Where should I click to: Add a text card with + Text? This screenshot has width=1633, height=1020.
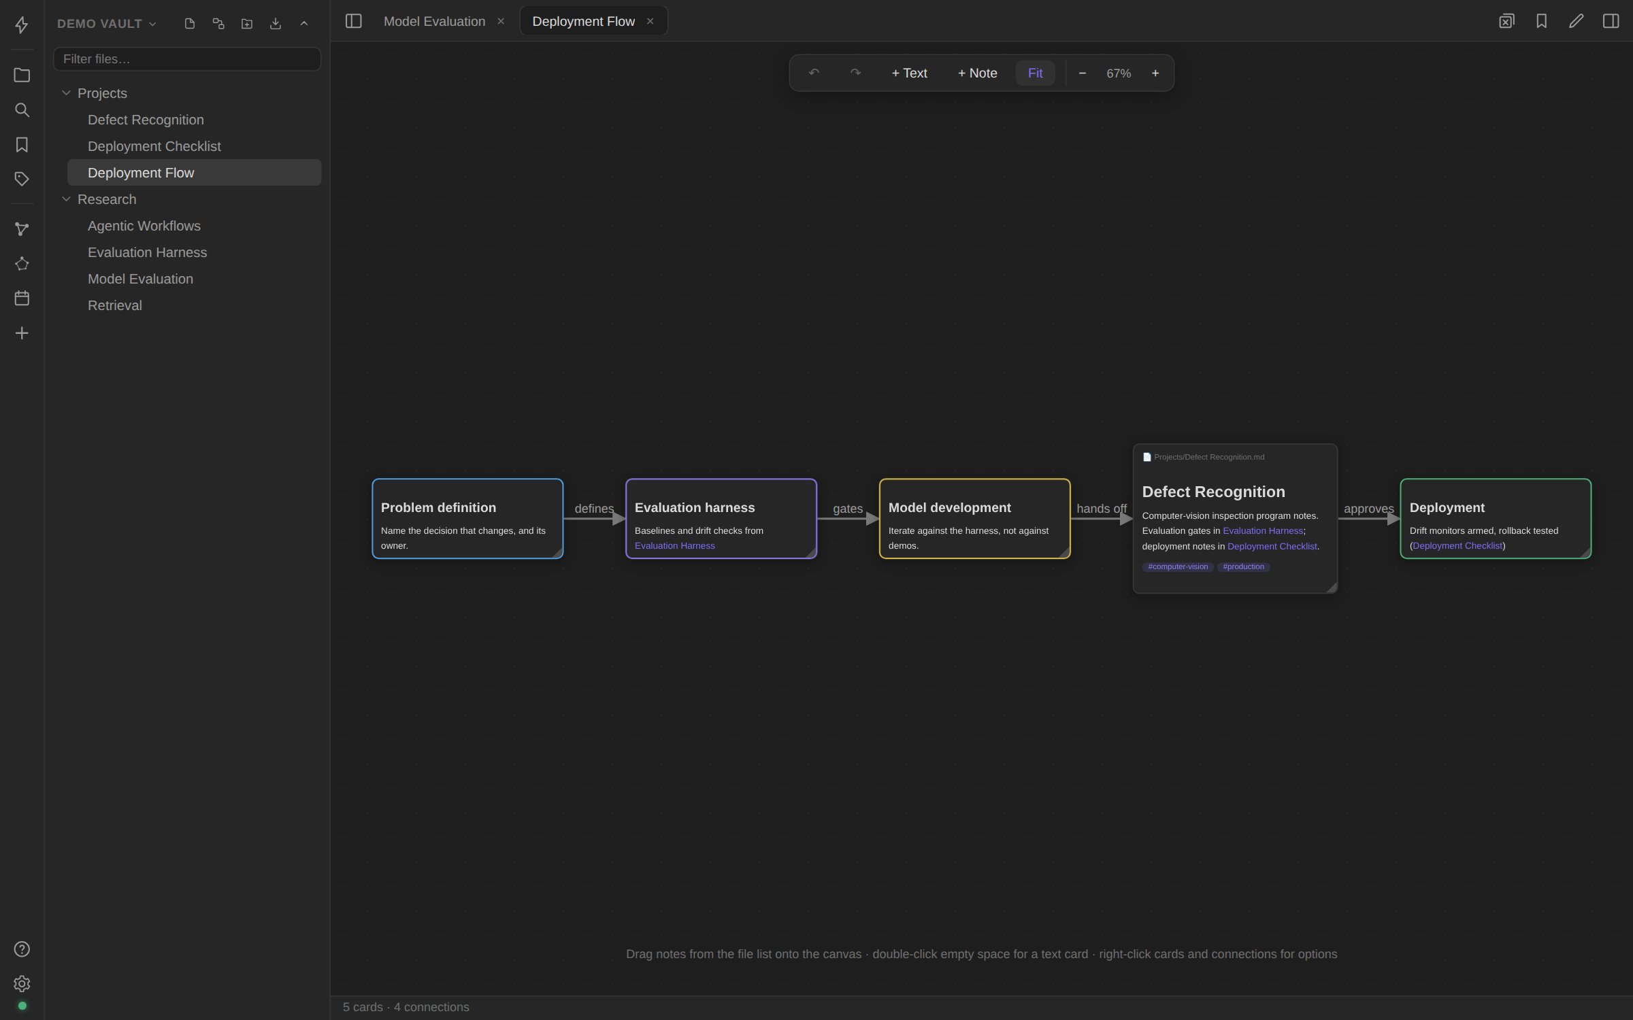tap(909, 73)
